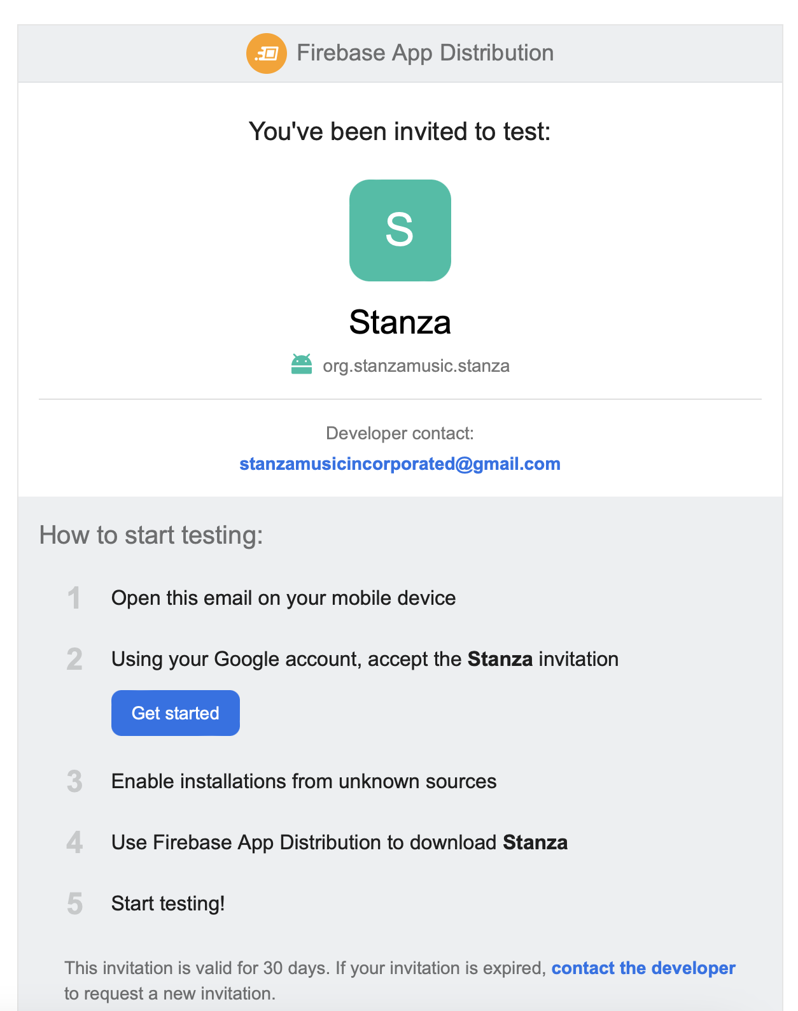Click the step 1 number icon
The image size is (798, 1011).
[74, 598]
